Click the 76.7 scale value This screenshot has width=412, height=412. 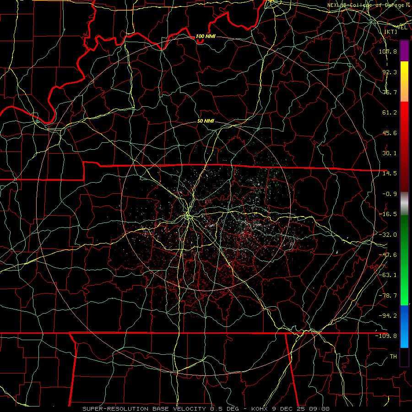(390, 92)
